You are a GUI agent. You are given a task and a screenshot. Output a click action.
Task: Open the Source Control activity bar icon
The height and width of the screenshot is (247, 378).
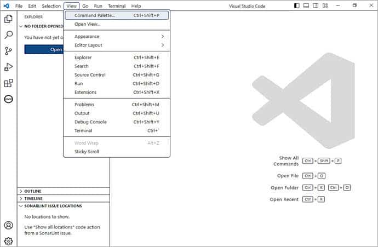point(8,51)
